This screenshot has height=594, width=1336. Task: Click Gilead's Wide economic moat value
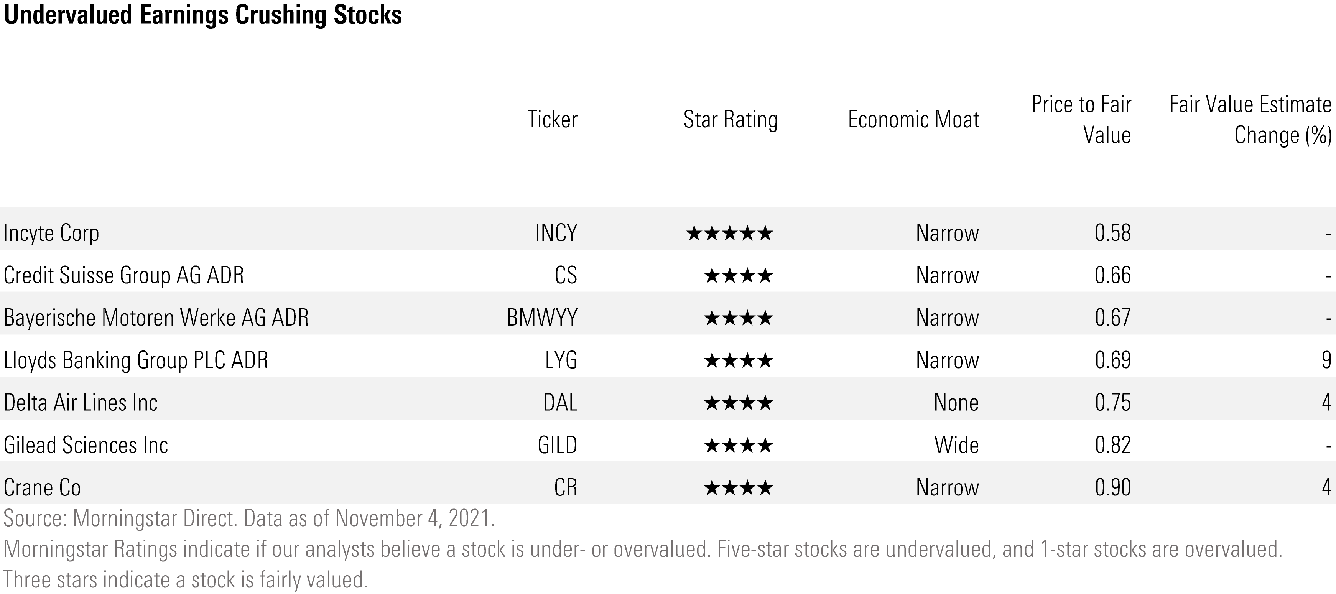click(x=956, y=445)
